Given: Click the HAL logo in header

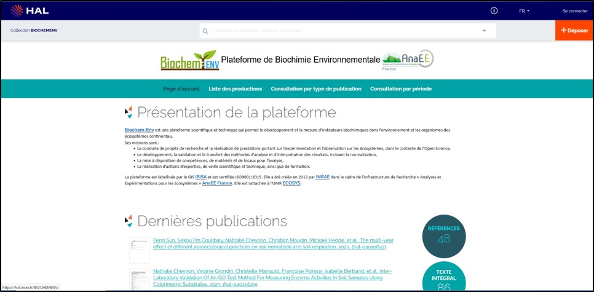Looking at the screenshot, I should click(30, 10).
